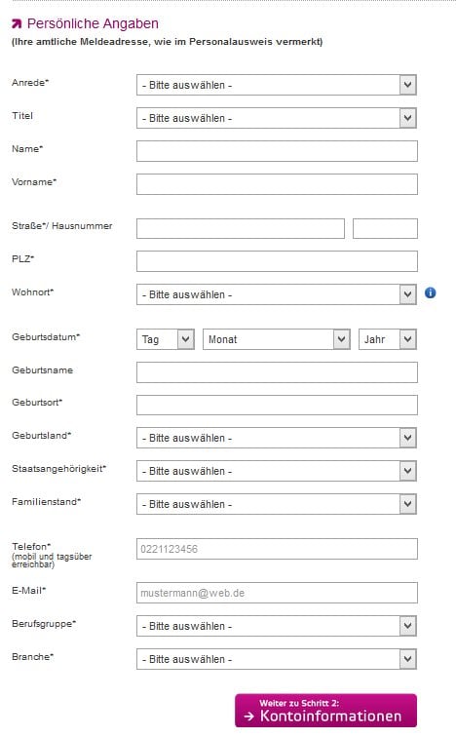Open the Anrede dropdown
The image size is (456, 738).
coord(277,85)
